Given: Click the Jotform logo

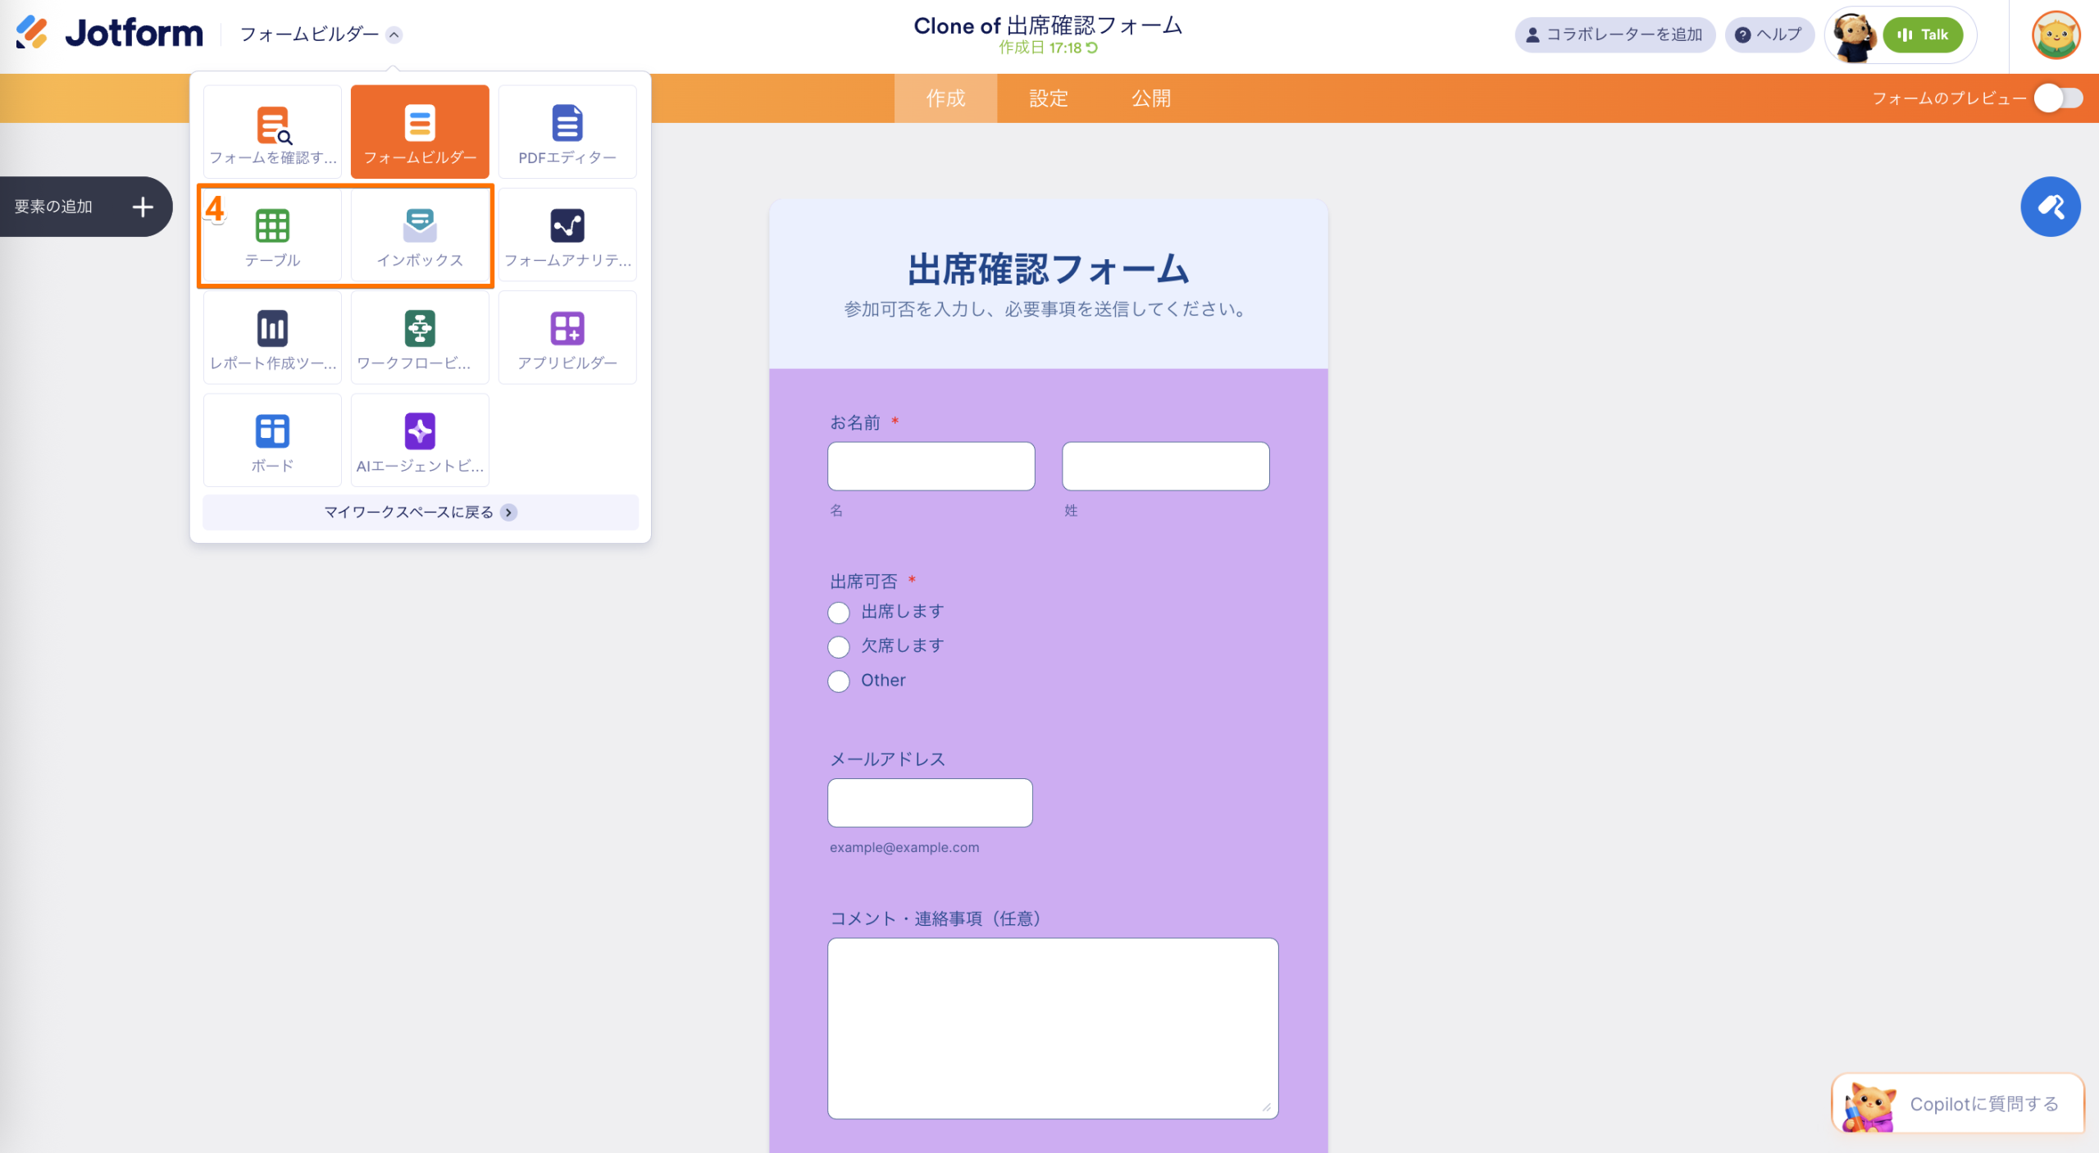Looking at the screenshot, I should click(109, 34).
